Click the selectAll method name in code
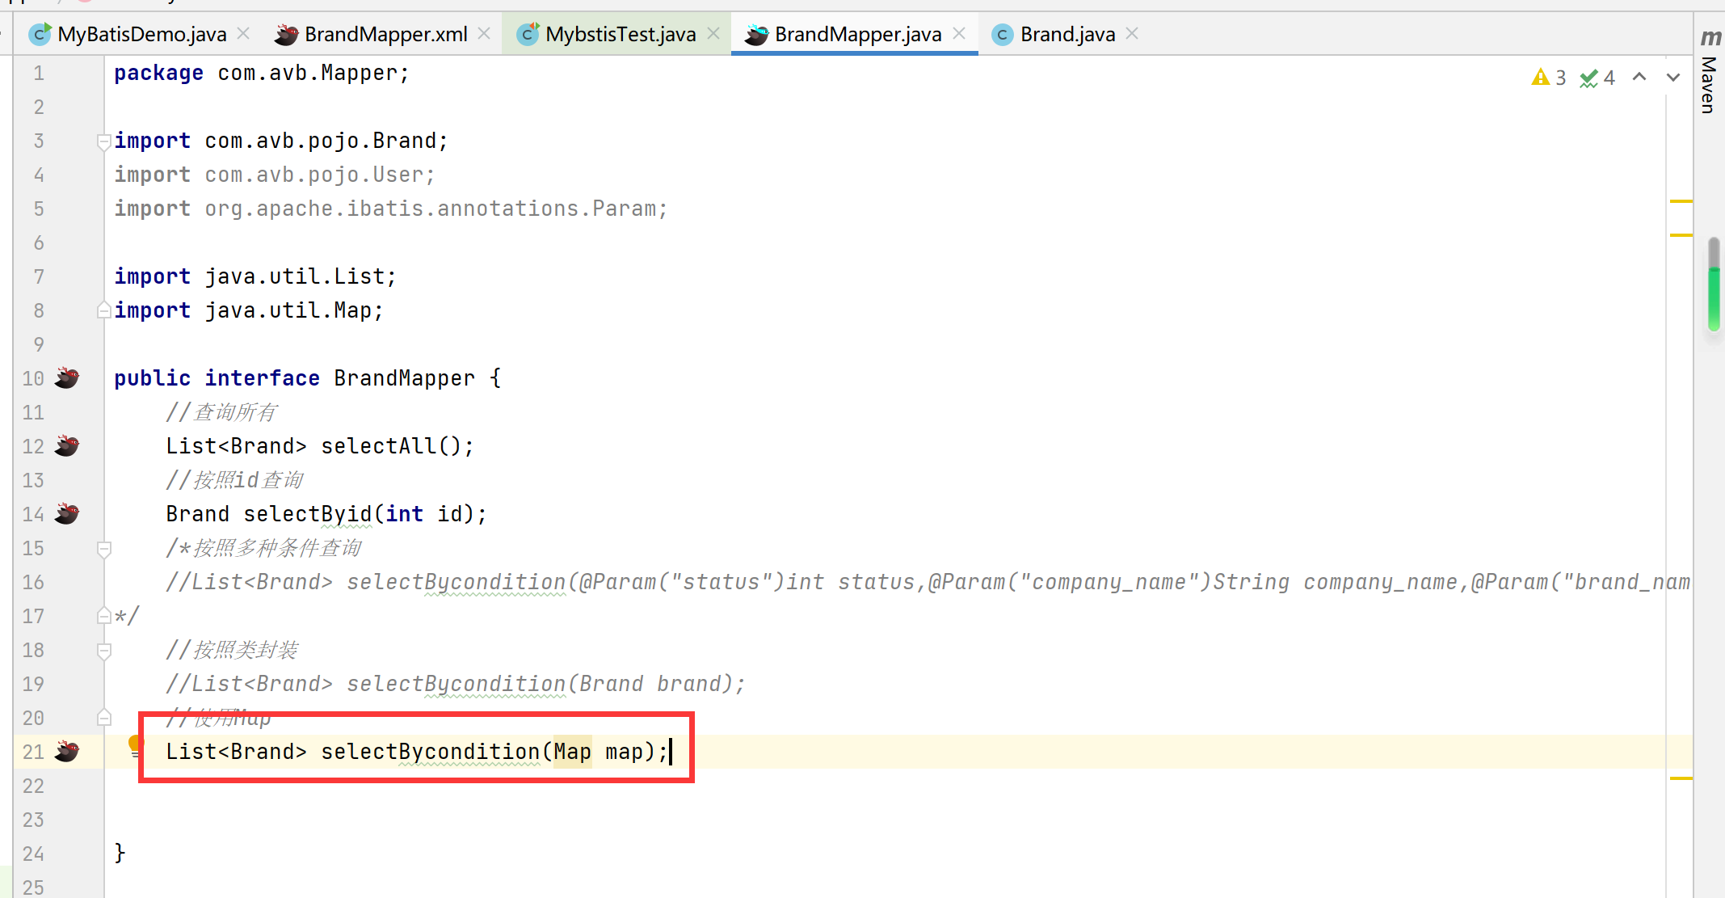The height and width of the screenshot is (898, 1725). point(378,446)
